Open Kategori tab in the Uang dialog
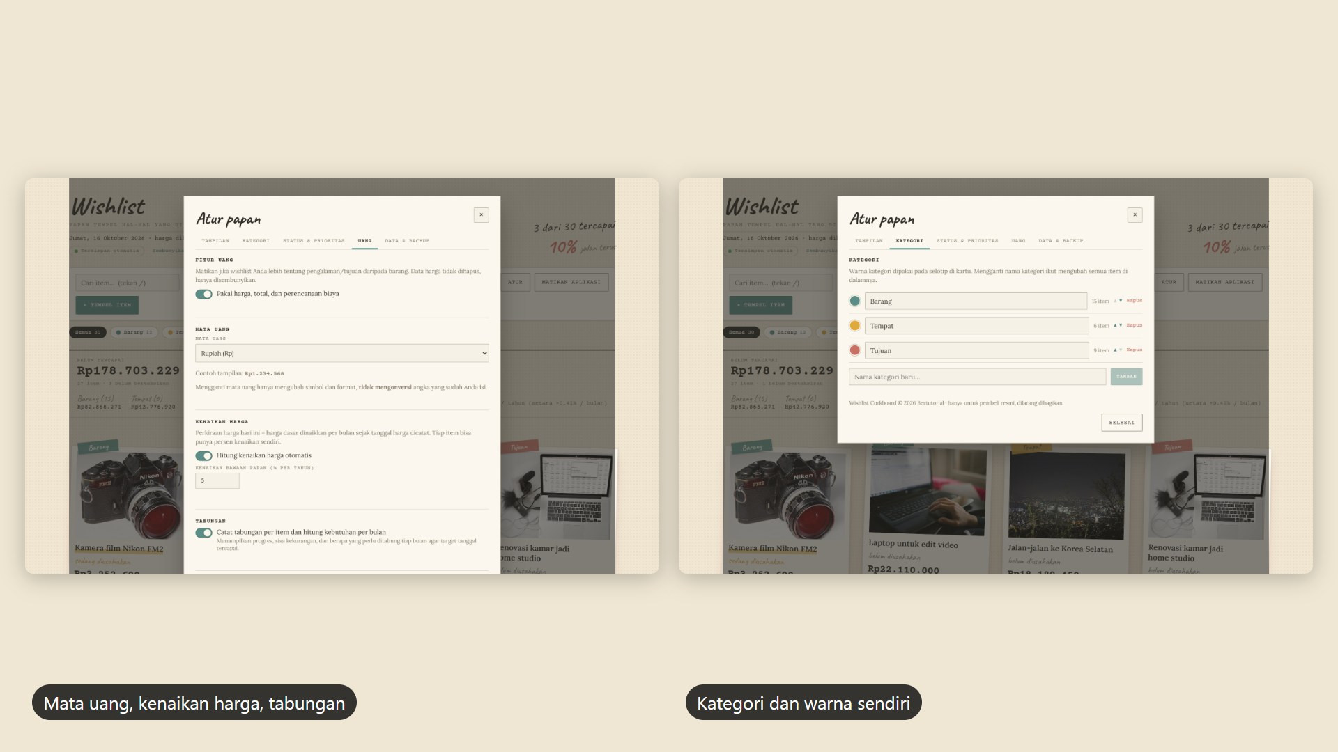 [256, 241]
